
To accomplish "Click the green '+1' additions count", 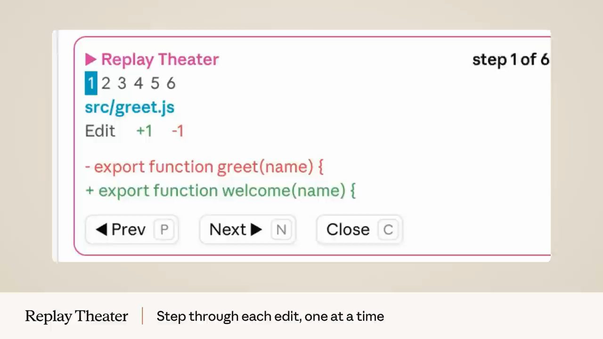I will (144, 131).
